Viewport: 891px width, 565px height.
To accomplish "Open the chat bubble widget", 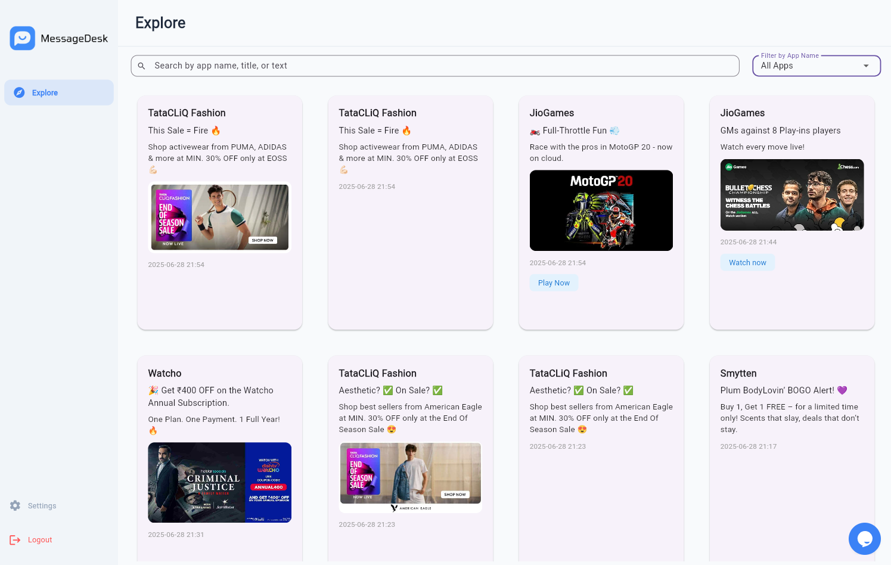I will [864, 539].
